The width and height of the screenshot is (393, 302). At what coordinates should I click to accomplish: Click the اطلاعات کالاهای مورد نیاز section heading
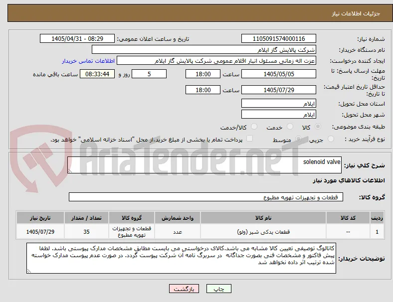click(349, 180)
